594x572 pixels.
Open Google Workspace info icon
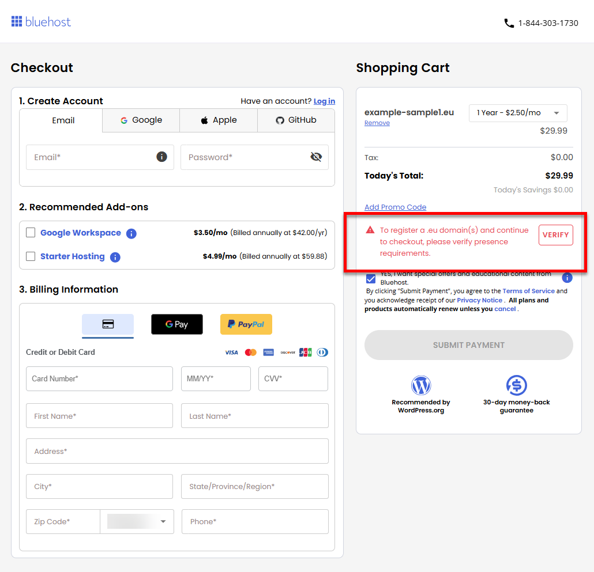point(131,233)
